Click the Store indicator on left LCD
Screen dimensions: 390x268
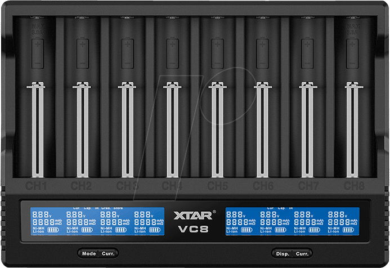coord(118,208)
